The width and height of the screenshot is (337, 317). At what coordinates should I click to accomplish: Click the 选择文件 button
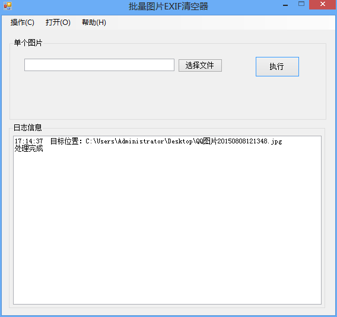200,65
